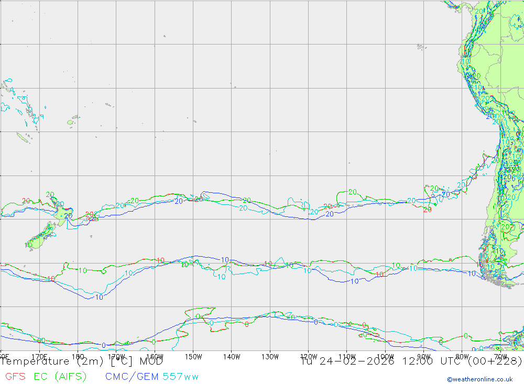Click the 180 longitude axis label
The image size is (524, 384).
pyautogui.click(x=78, y=357)
